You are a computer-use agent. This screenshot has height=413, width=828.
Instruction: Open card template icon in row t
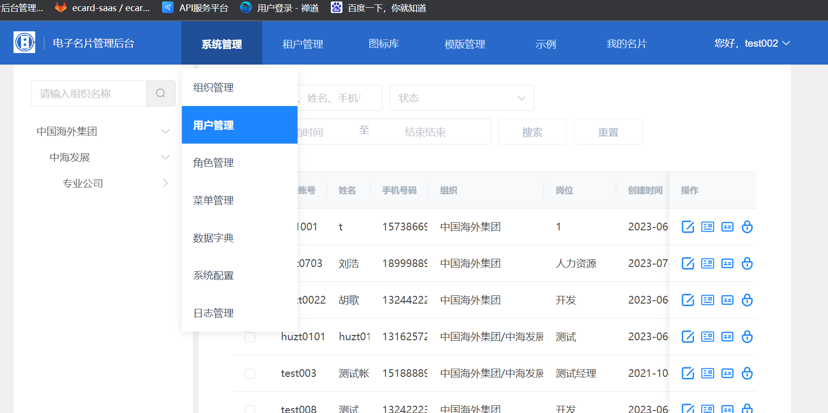(x=707, y=227)
